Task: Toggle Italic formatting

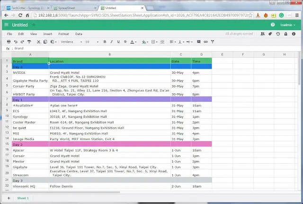Action: coord(112,42)
